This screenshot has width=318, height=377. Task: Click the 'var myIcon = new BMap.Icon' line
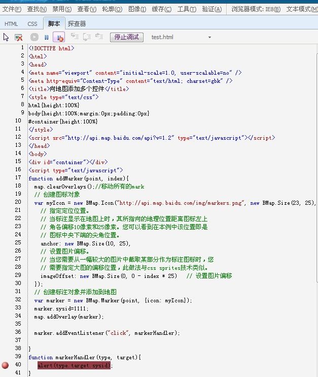pyautogui.click(x=175, y=203)
